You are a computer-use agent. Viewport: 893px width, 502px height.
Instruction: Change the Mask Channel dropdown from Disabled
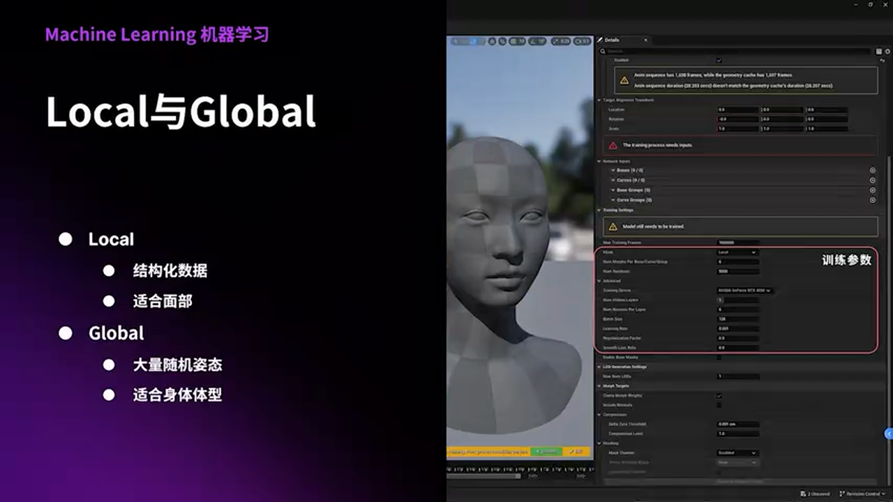coord(736,453)
